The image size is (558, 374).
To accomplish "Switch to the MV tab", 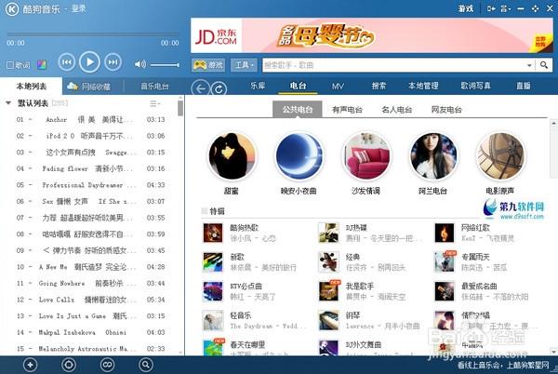I will coord(338,86).
